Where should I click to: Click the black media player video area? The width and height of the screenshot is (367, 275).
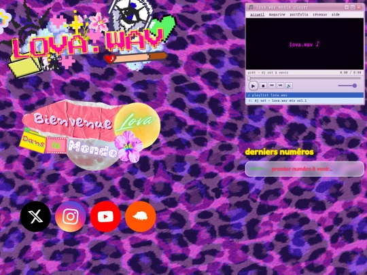pyautogui.click(x=304, y=44)
